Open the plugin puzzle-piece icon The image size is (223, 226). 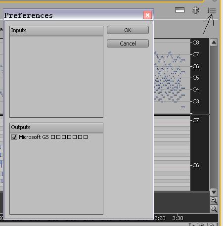click(x=196, y=10)
